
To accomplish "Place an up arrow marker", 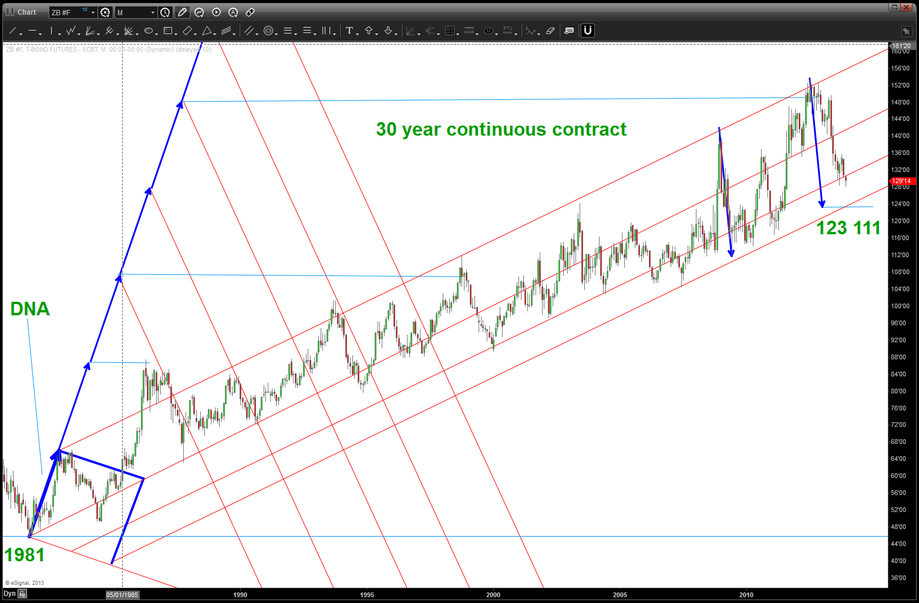I will [x=369, y=31].
